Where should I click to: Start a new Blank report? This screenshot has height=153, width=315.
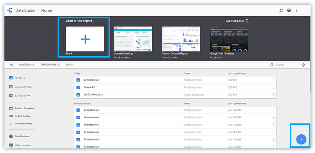pyautogui.click(x=85, y=39)
